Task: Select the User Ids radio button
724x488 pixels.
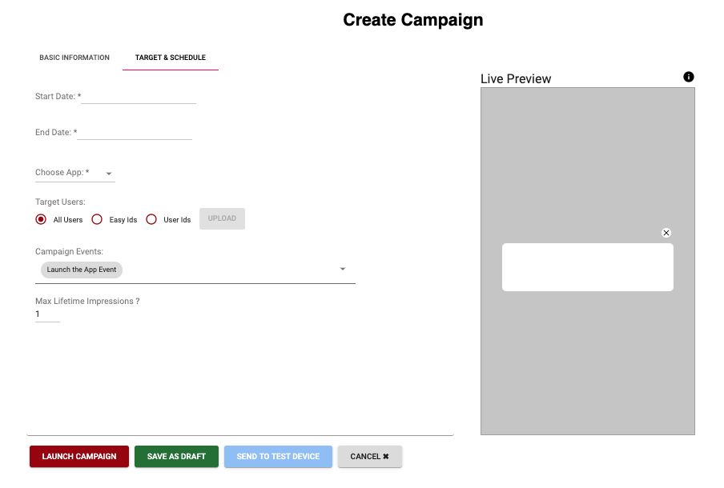Action: pos(151,219)
